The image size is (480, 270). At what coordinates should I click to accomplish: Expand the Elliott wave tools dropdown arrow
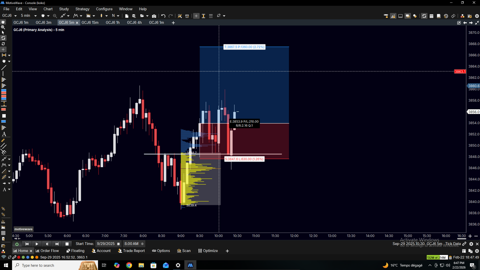tap(81, 16)
